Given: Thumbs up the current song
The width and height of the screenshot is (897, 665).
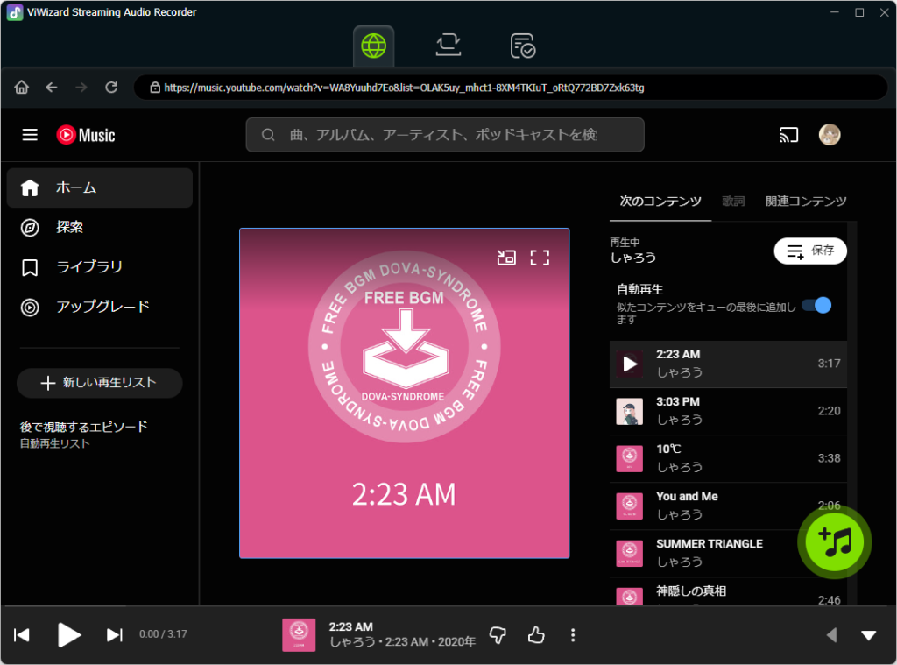Looking at the screenshot, I should tap(536, 635).
